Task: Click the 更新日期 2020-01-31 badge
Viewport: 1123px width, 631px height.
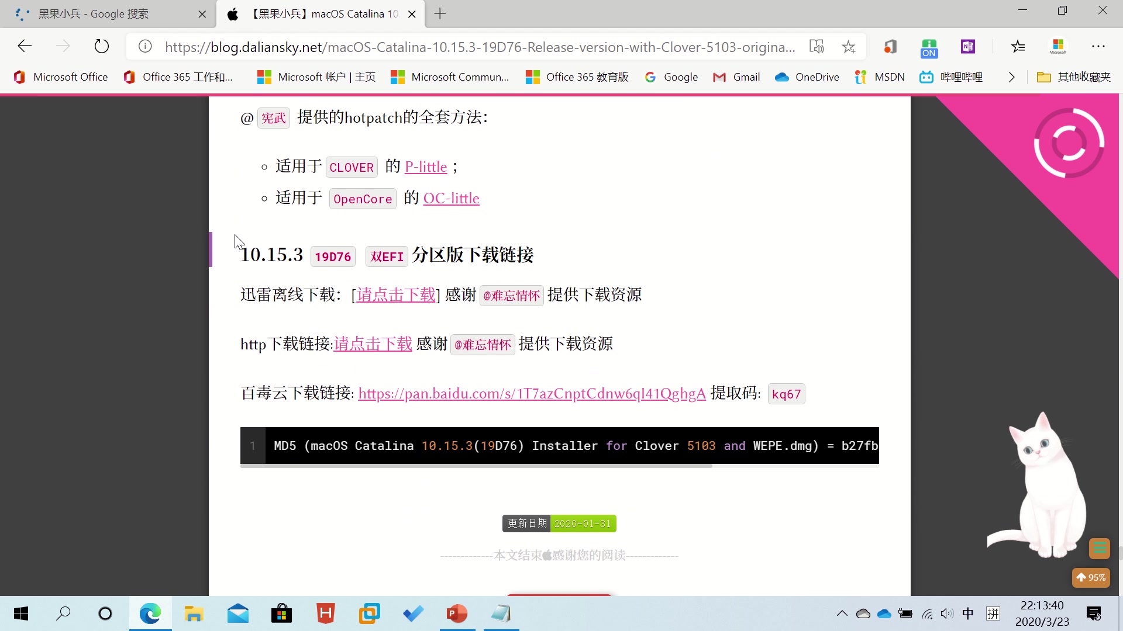Action: [x=559, y=523]
